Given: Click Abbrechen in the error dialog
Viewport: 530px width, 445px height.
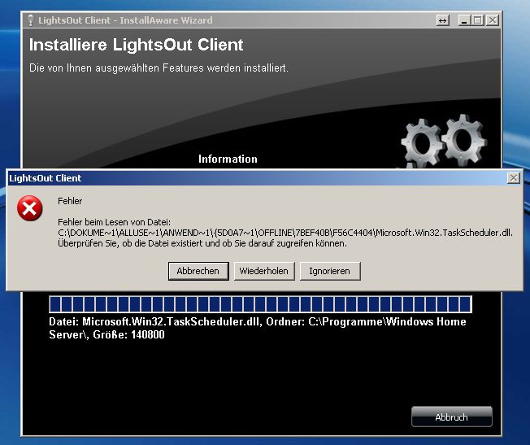Looking at the screenshot, I should [x=198, y=271].
